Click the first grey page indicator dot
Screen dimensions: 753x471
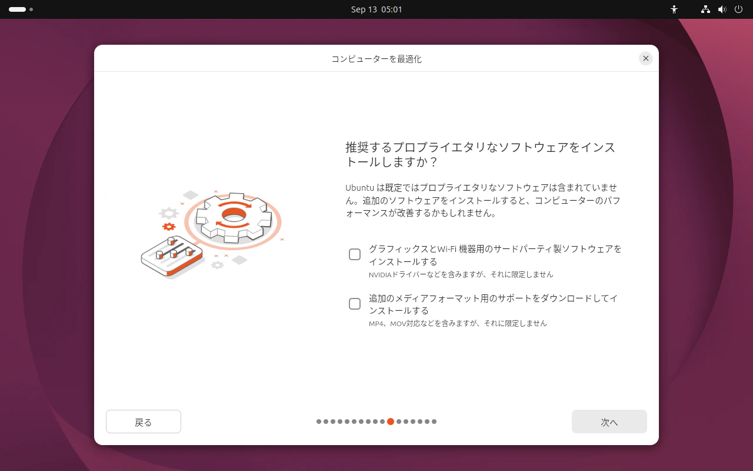click(319, 422)
